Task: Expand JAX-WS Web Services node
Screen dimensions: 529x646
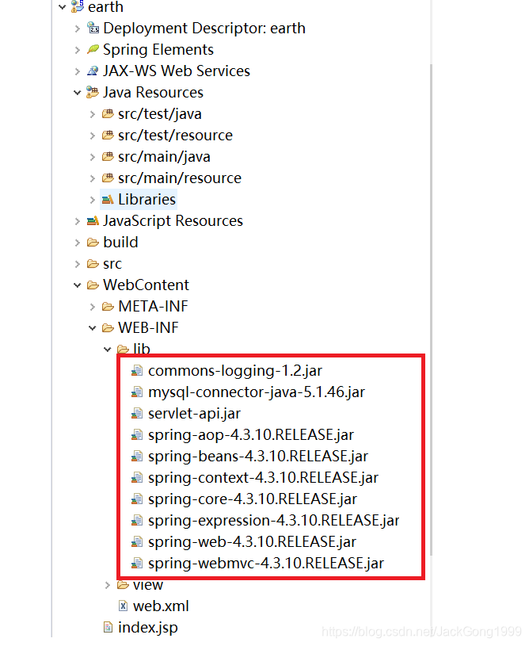Action: pyautogui.click(x=78, y=71)
